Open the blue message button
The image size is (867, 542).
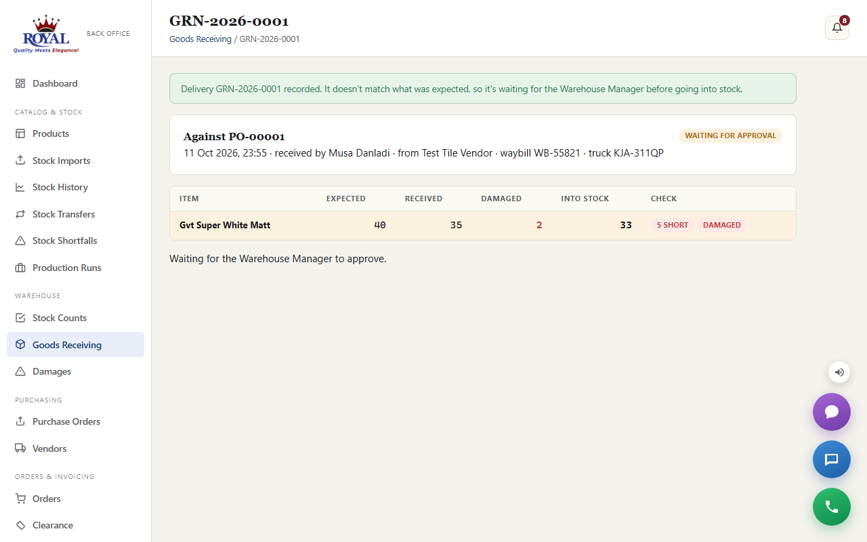(832, 459)
